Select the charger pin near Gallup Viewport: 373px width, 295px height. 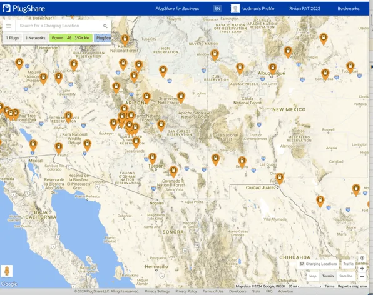[x=215, y=55]
